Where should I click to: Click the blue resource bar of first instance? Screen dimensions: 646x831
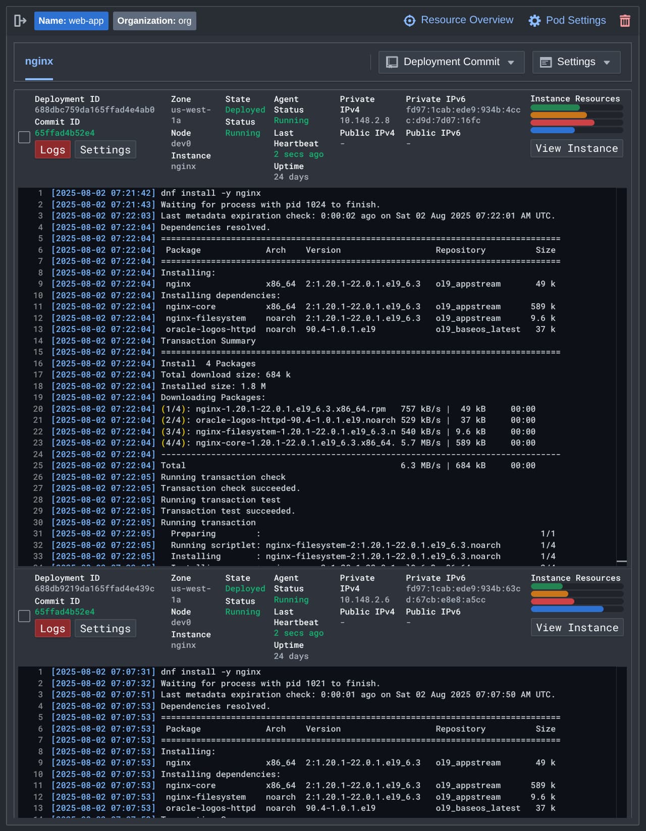click(x=553, y=130)
